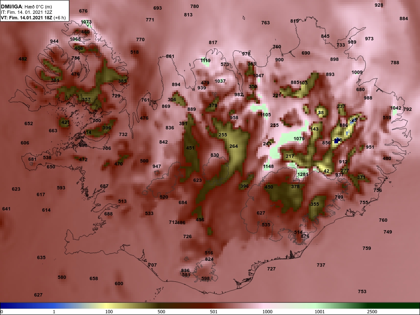Viewport: 420px width, 315px height.
Task: Click the map value 884
Action: [404, 18]
